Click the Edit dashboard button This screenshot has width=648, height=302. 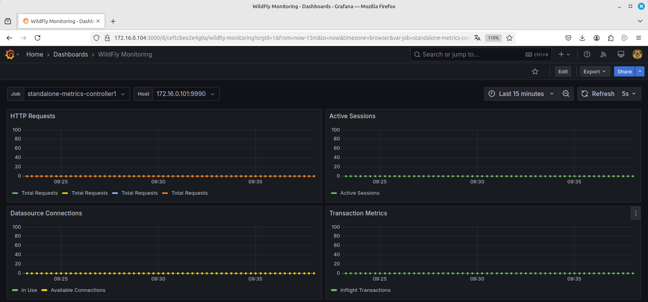point(563,71)
